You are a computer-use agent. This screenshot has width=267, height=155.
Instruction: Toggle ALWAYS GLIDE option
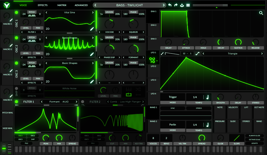255,136
